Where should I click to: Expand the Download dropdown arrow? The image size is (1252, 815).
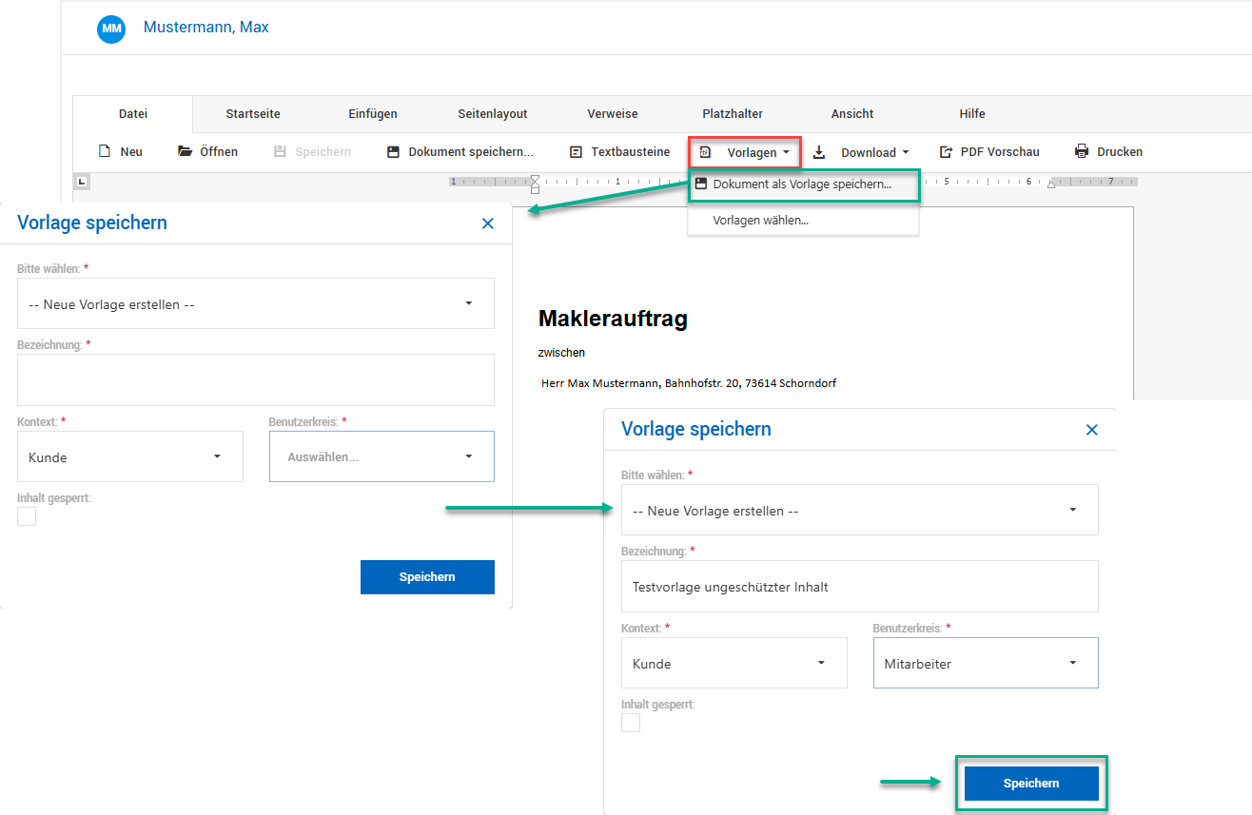coord(906,152)
